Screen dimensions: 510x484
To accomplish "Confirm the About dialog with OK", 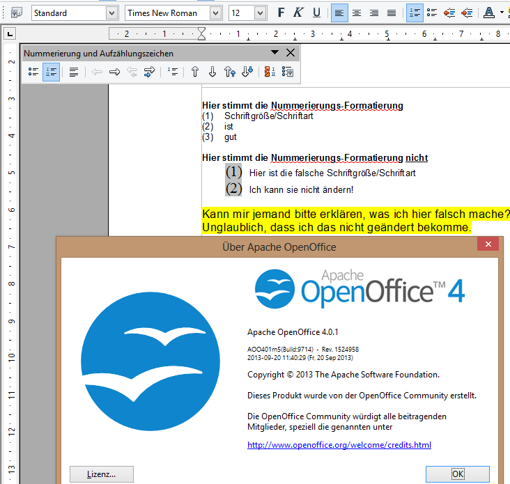I will point(458,474).
